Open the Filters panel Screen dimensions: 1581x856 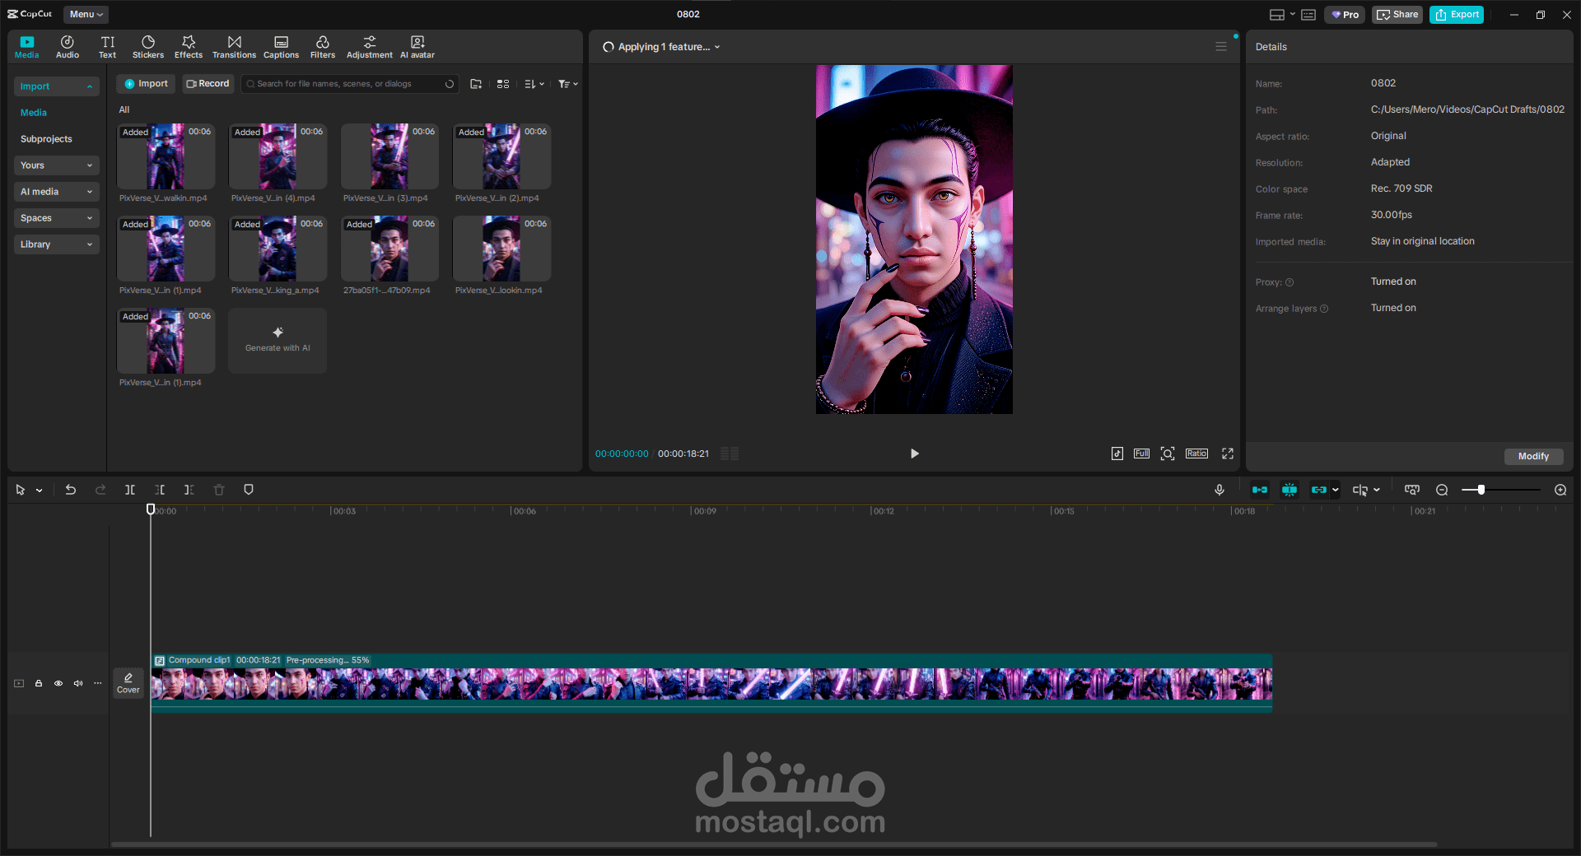pos(322,46)
